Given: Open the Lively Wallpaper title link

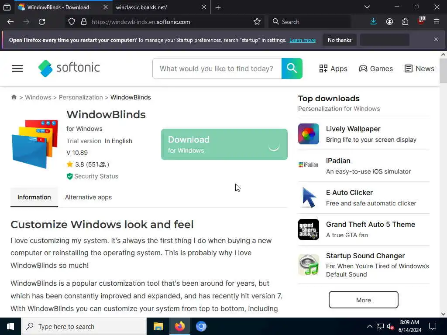Looking at the screenshot, I should [353, 129].
